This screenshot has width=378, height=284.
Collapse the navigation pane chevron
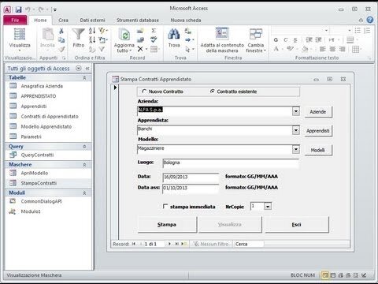87,69
